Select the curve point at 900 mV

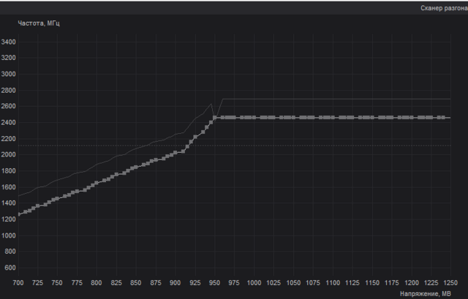(175, 152)
